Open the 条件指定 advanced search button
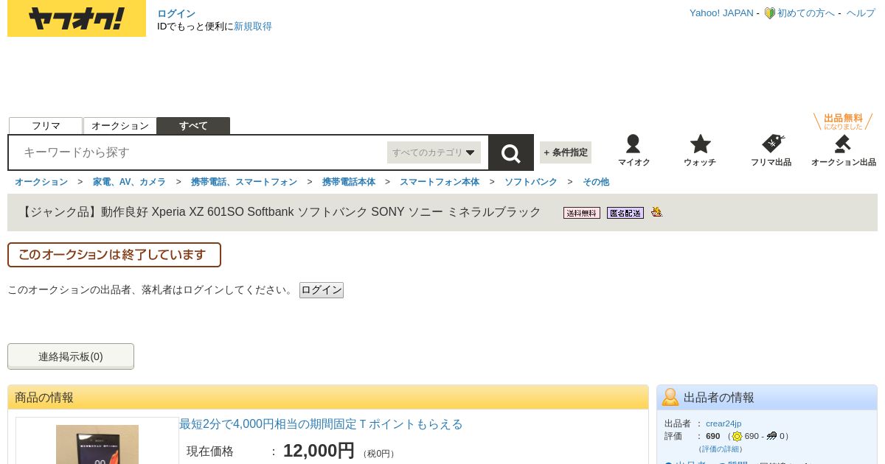885x464 pixels. (x=566, y=152)
